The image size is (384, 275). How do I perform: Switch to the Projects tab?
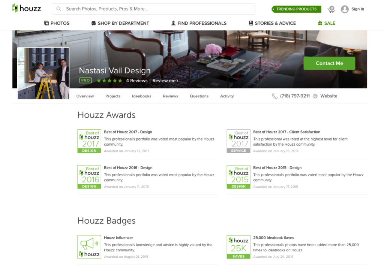(x=113, y=96)
